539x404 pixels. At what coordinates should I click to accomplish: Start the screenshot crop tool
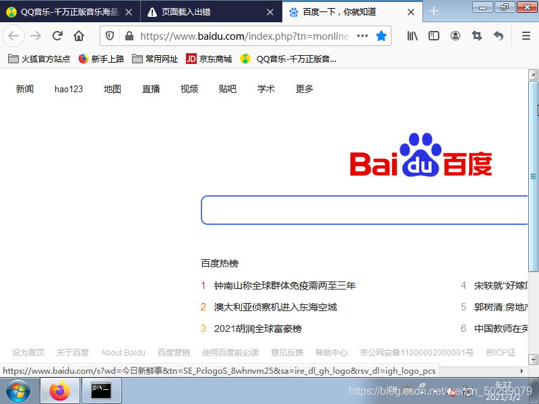click(x=477, y=36)
